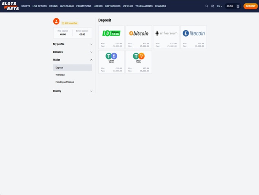This screenshot has height=195, width=259.
Task: Open the EN language dropdown
Action: pos(219,6)
